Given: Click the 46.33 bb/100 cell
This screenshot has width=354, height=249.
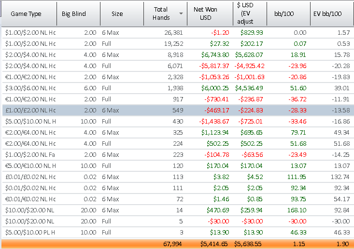Looking at the screenshot, I should click(298, 232).
